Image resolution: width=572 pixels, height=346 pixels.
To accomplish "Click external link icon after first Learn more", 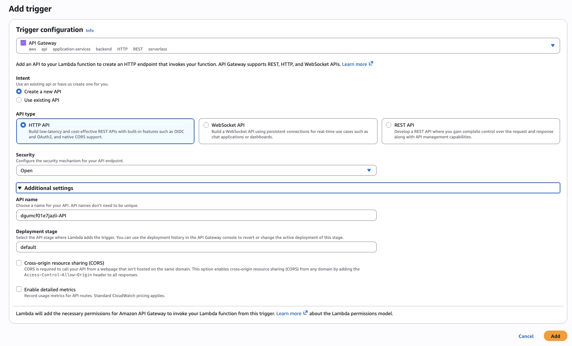I will point(371,64).
